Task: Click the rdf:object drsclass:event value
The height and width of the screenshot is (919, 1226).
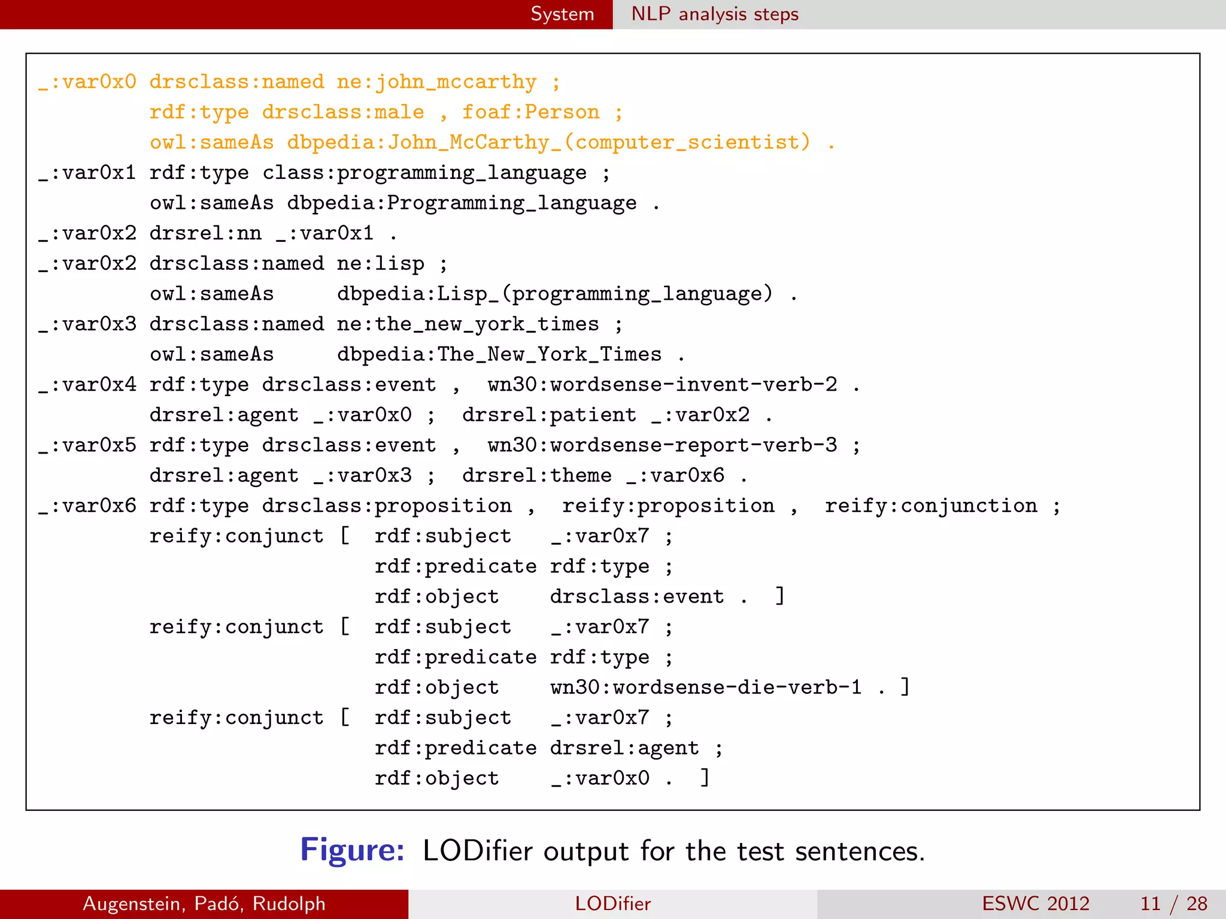Action: click(637, 597)
